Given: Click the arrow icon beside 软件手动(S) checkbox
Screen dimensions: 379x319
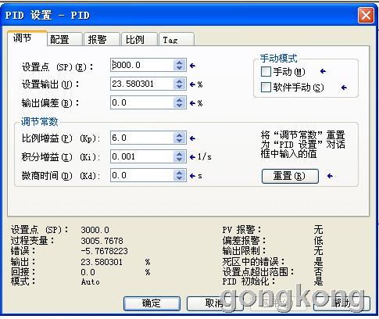Looking at the screenshot, I should pos(344,88).
